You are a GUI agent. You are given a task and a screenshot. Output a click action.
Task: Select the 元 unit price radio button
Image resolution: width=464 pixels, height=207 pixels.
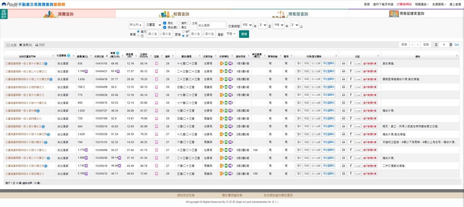[x=138, y=36]
